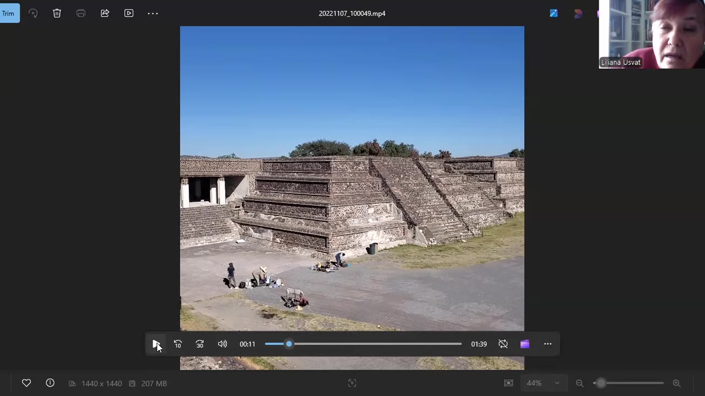
Task: Skip back 10 seconds
Action: [178, 344]
